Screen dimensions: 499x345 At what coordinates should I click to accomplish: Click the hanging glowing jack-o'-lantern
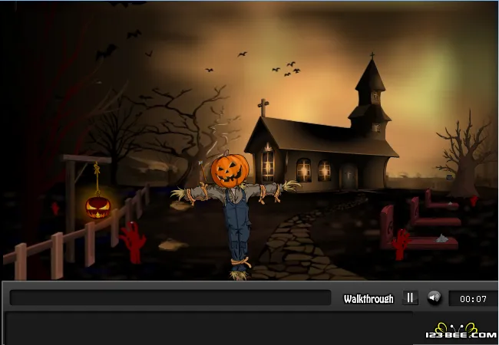coord(98,207)
